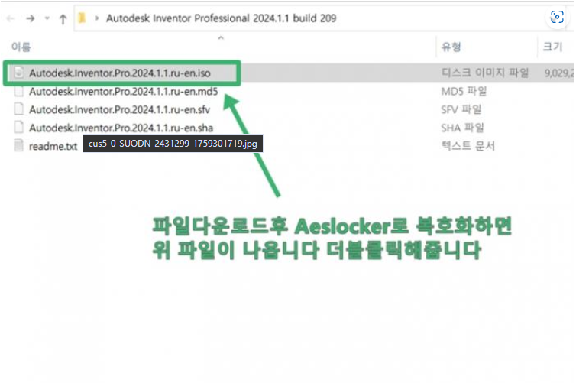Click the file icon beside the .sfv file
Viewport: 576px width, 383px height.
coord(19,109)
